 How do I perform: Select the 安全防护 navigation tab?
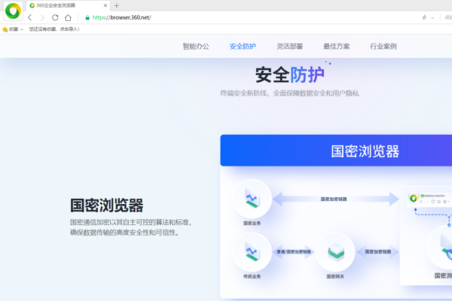(x=243, y=47)
